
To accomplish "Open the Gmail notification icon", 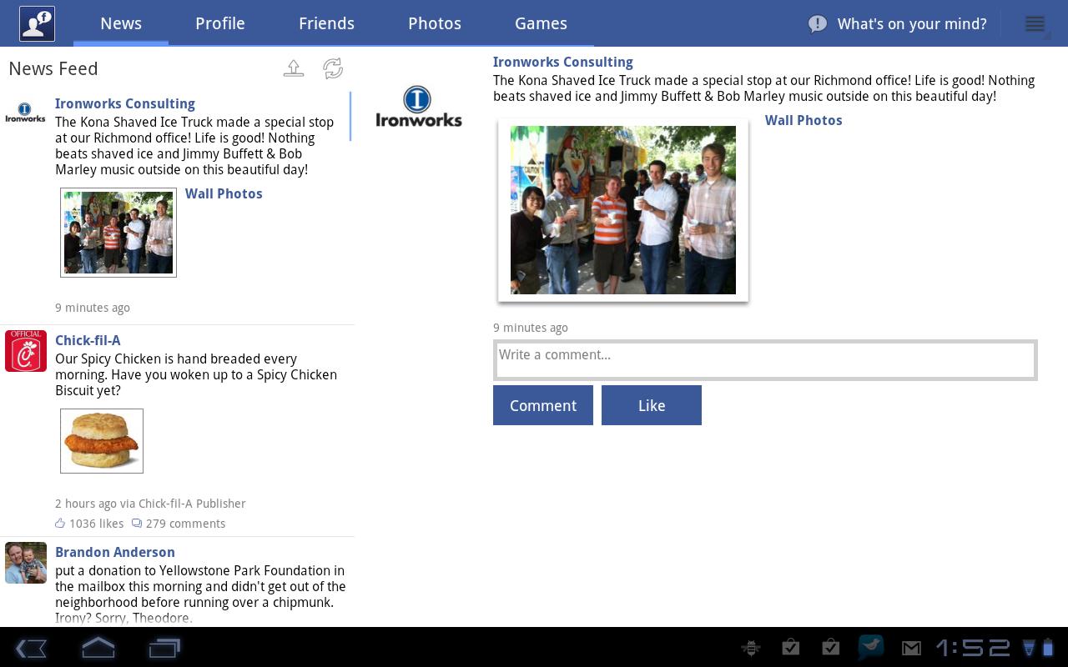I will click(911, 648).
